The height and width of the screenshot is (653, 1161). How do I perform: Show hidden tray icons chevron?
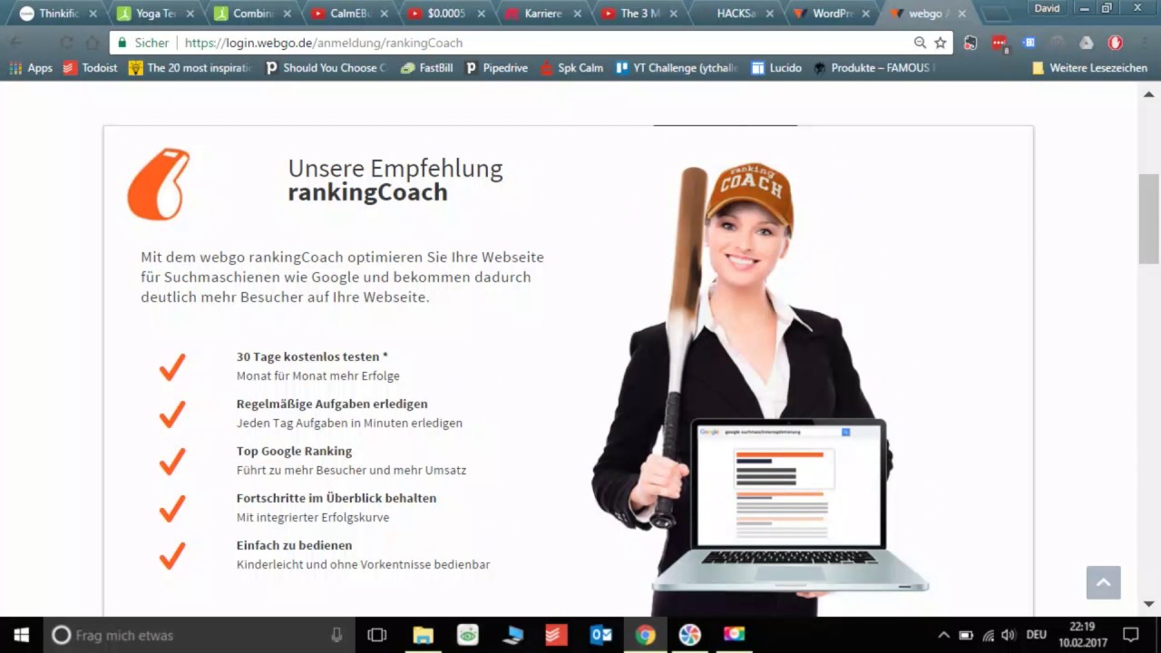[x=943, y=635]
